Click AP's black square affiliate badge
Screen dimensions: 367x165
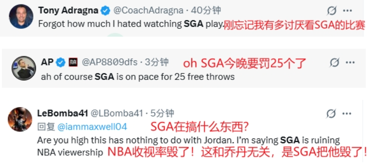pos(73,62)
